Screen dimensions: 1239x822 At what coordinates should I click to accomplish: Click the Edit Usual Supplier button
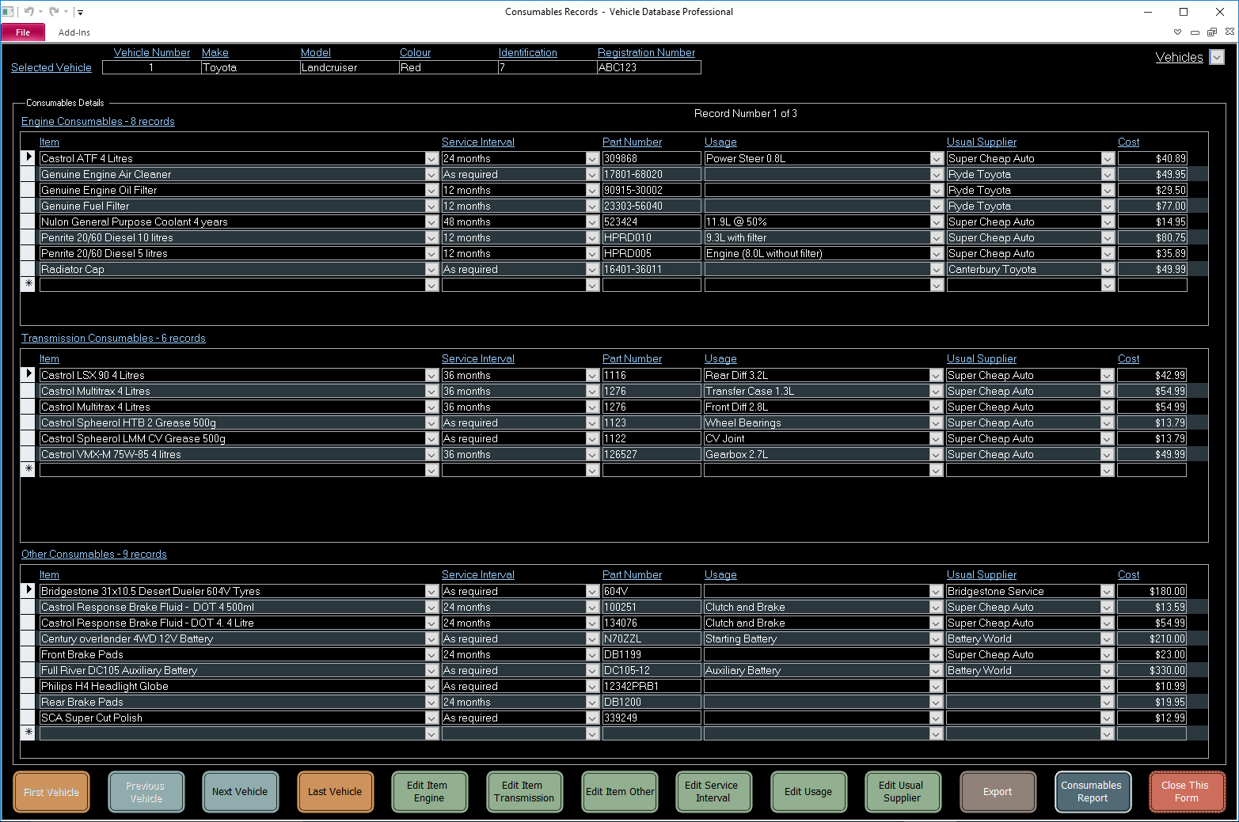903,792
